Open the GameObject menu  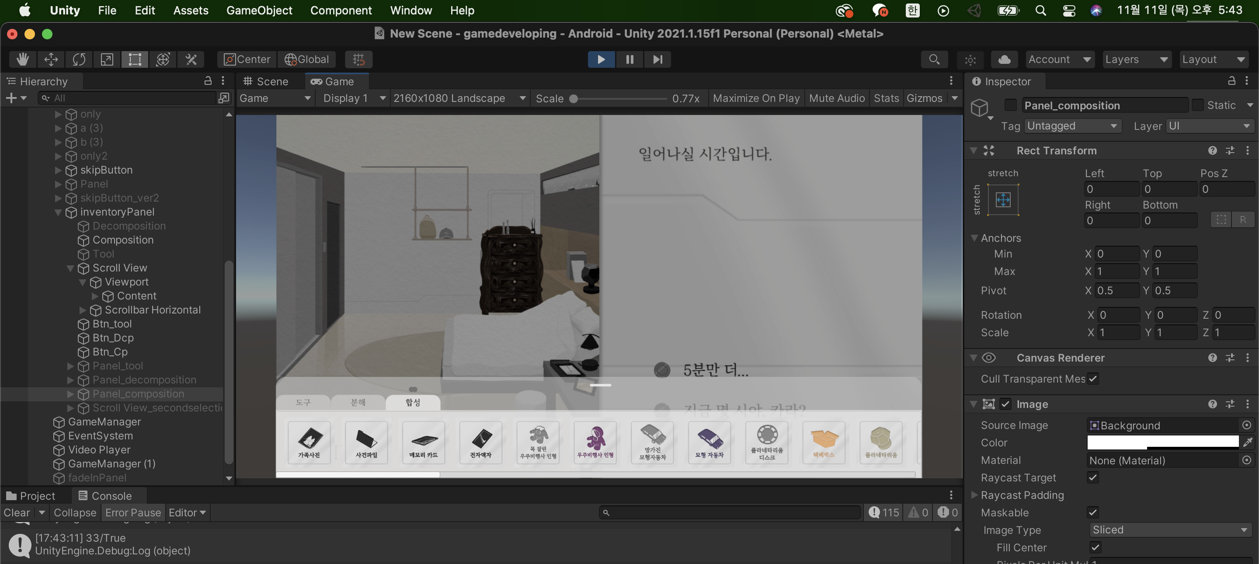click(259, 10)
